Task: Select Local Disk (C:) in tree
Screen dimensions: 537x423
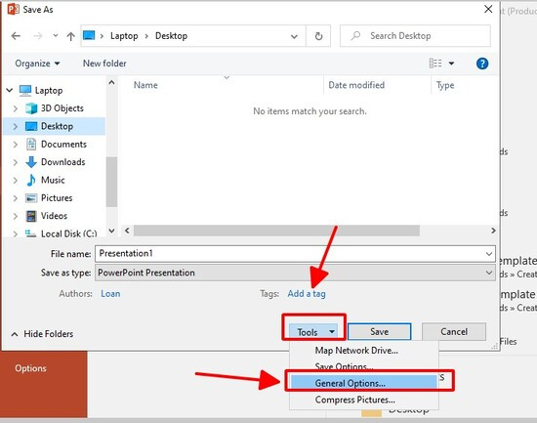Action: pos(69,233)
